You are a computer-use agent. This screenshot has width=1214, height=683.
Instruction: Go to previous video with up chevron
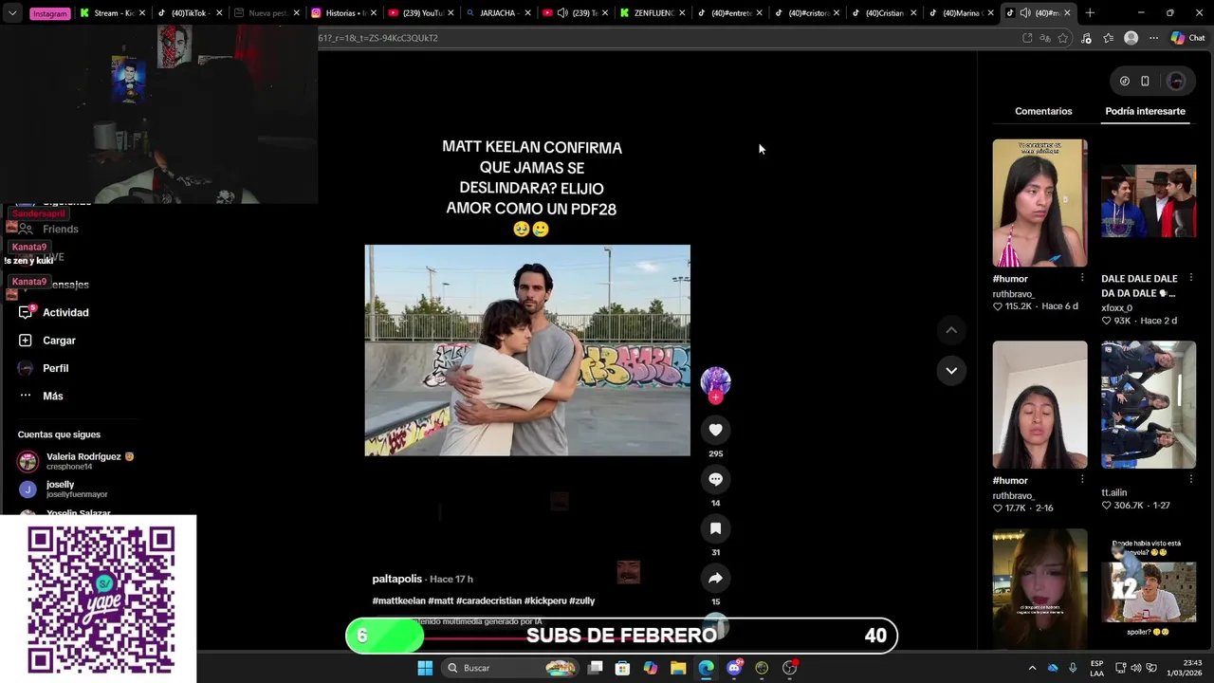[951, 330]
